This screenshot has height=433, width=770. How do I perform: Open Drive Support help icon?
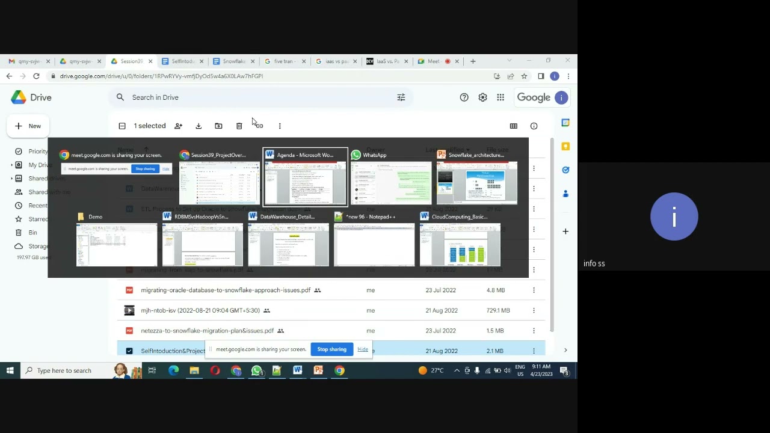[464, 97]
